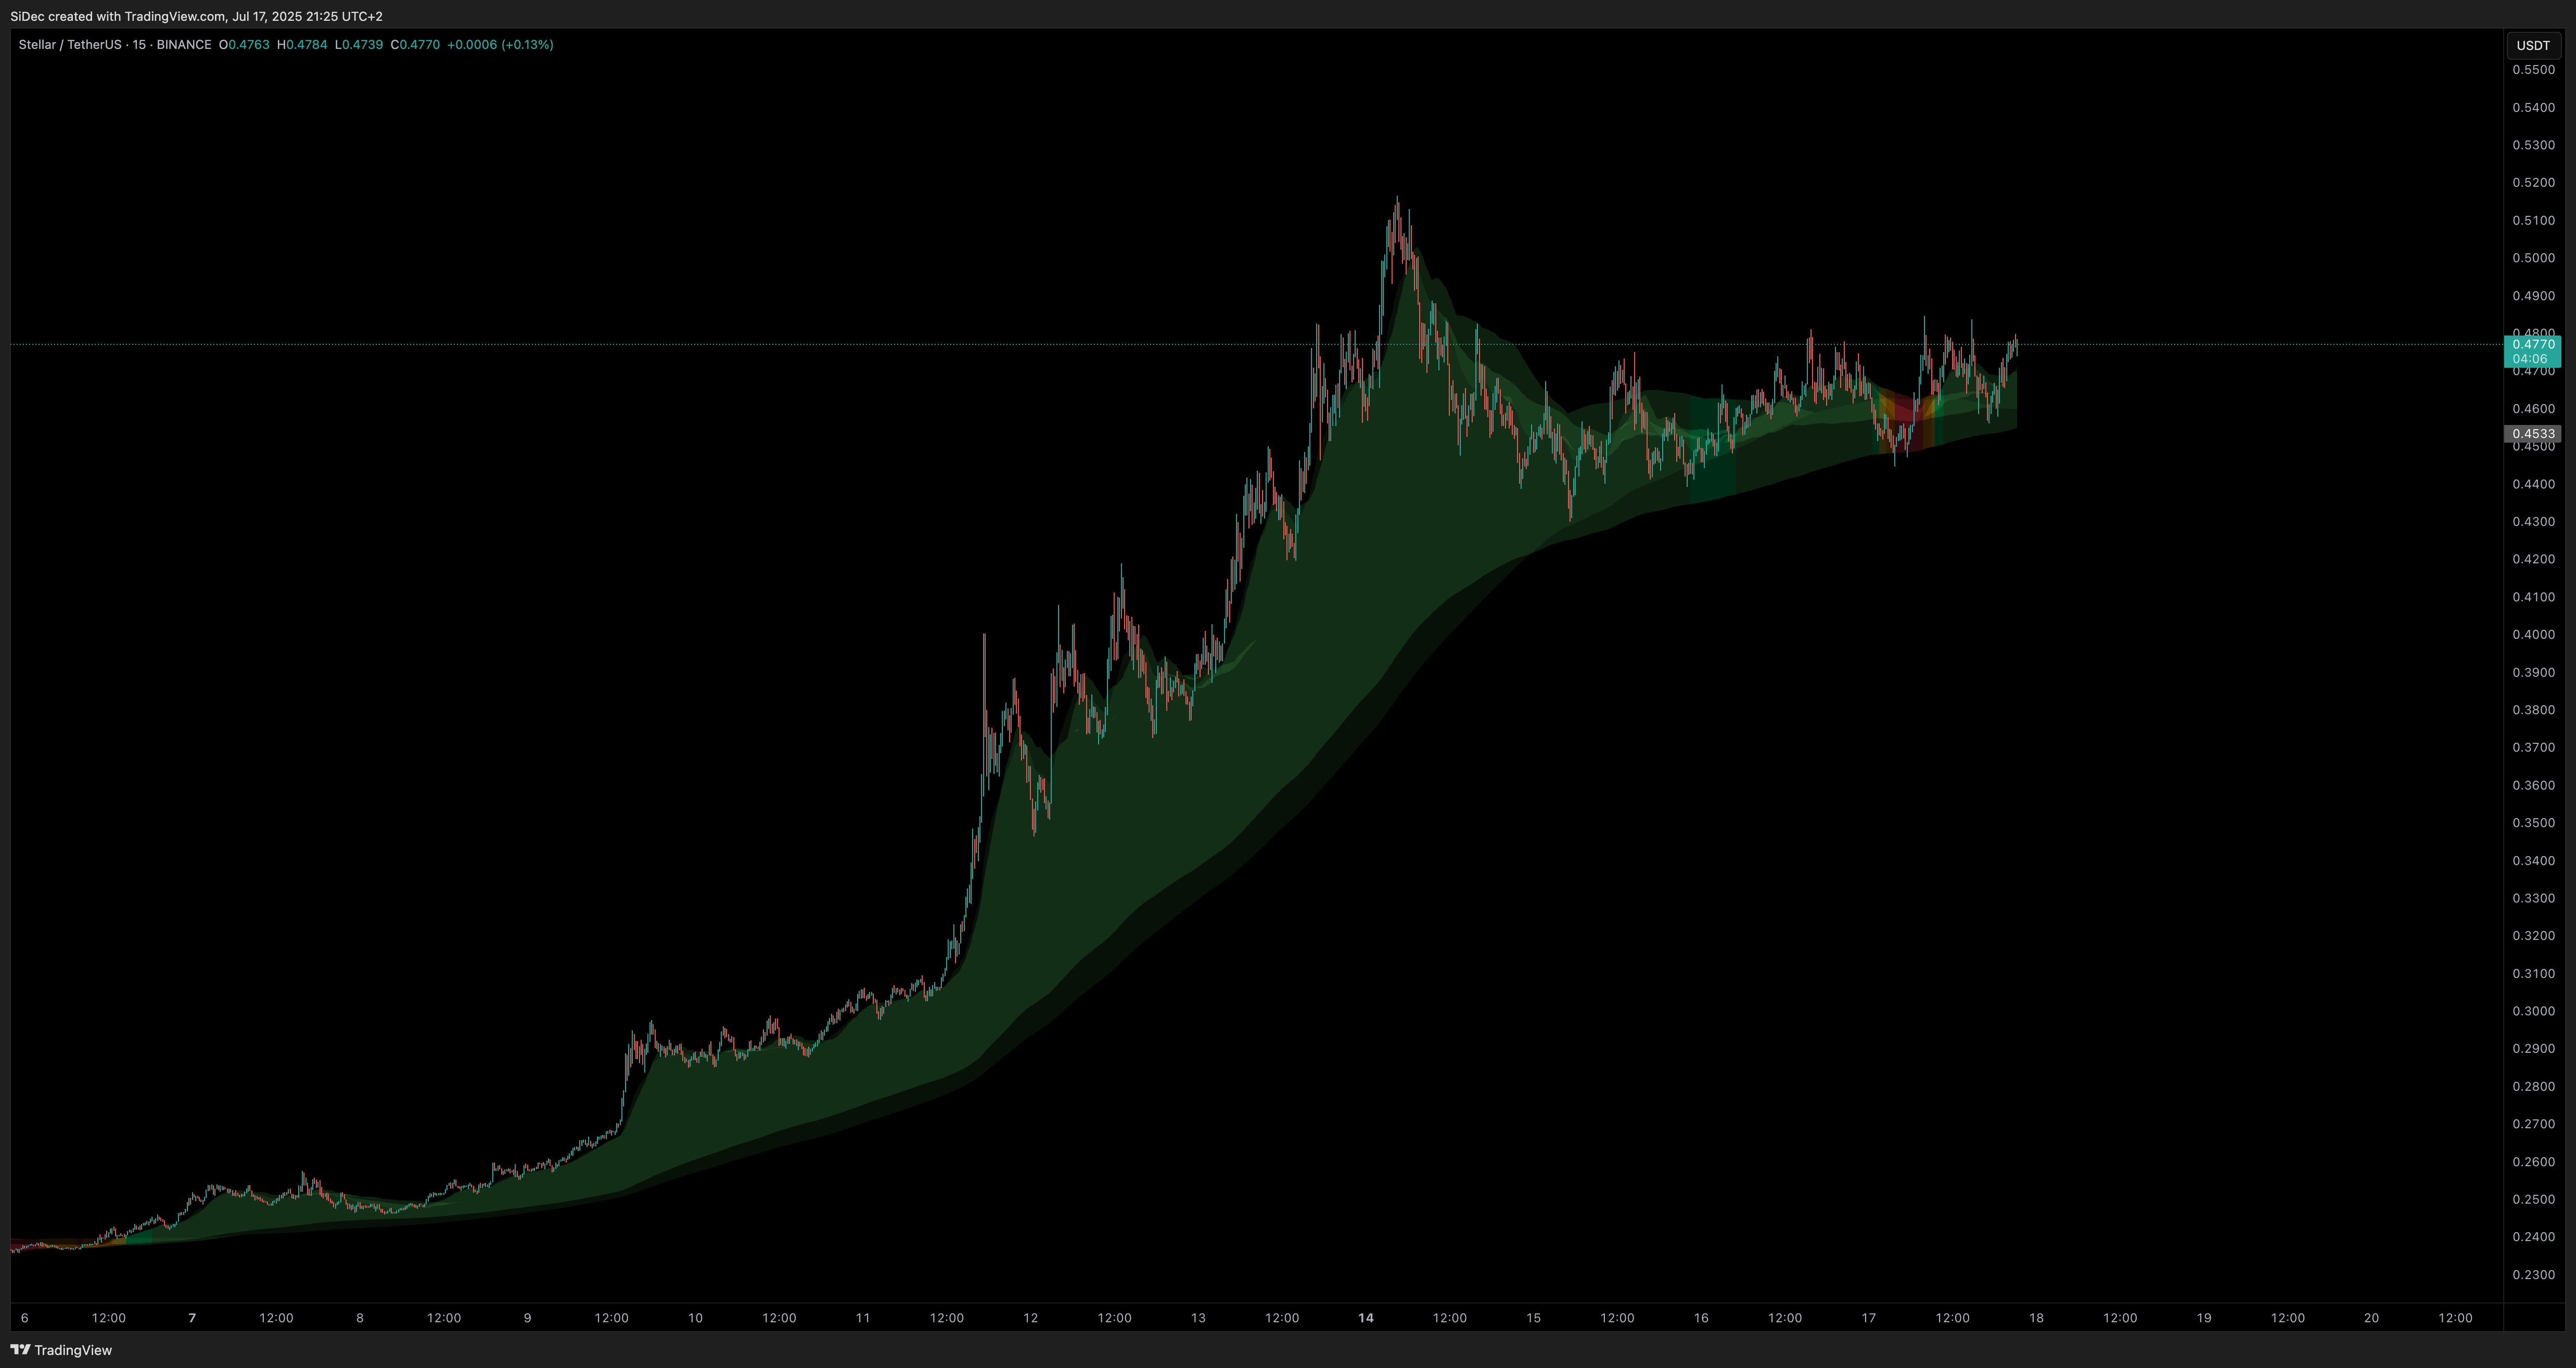Click the 0.5200 price axis label
This screenshot has height=1368, width=2576.
(x=2533, y=183)
